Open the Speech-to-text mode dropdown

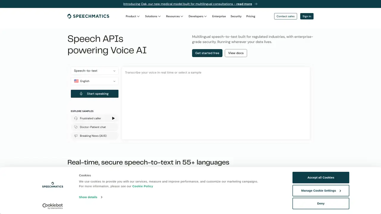95,71
